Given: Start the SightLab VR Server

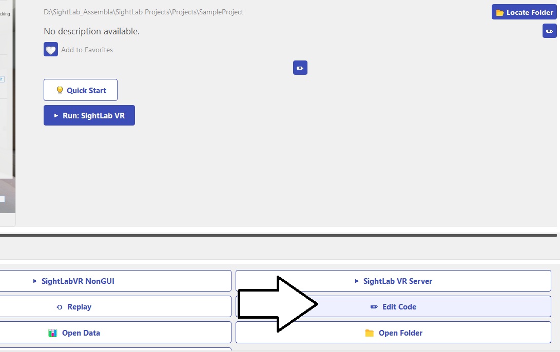Looking at the screenshot, I should pos(393,281).
